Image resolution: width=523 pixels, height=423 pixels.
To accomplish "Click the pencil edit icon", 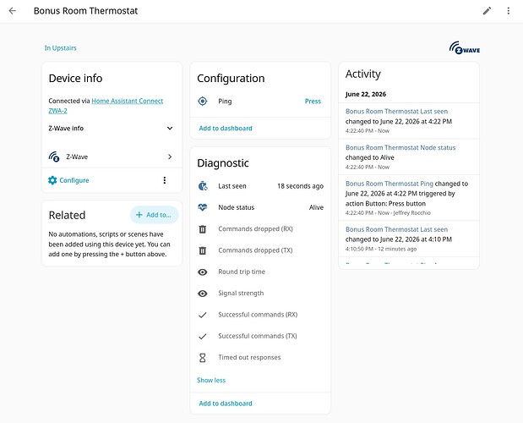I will click(x=487, y=11).
